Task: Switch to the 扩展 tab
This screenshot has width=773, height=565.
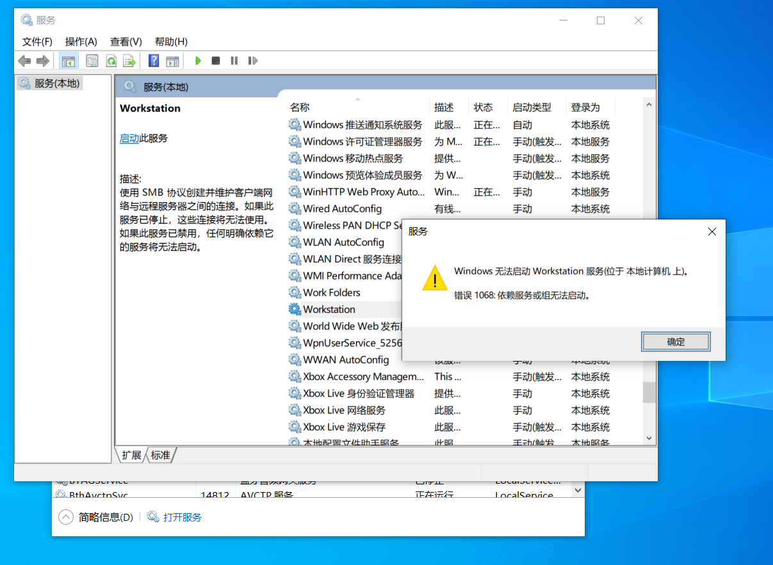Action: [x=131, y=455]
